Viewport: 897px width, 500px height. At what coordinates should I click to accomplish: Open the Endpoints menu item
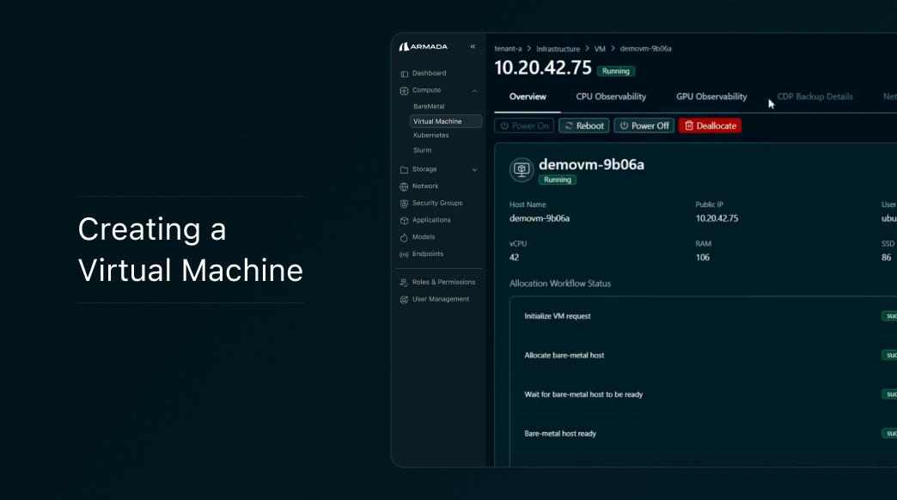(428, 254)
